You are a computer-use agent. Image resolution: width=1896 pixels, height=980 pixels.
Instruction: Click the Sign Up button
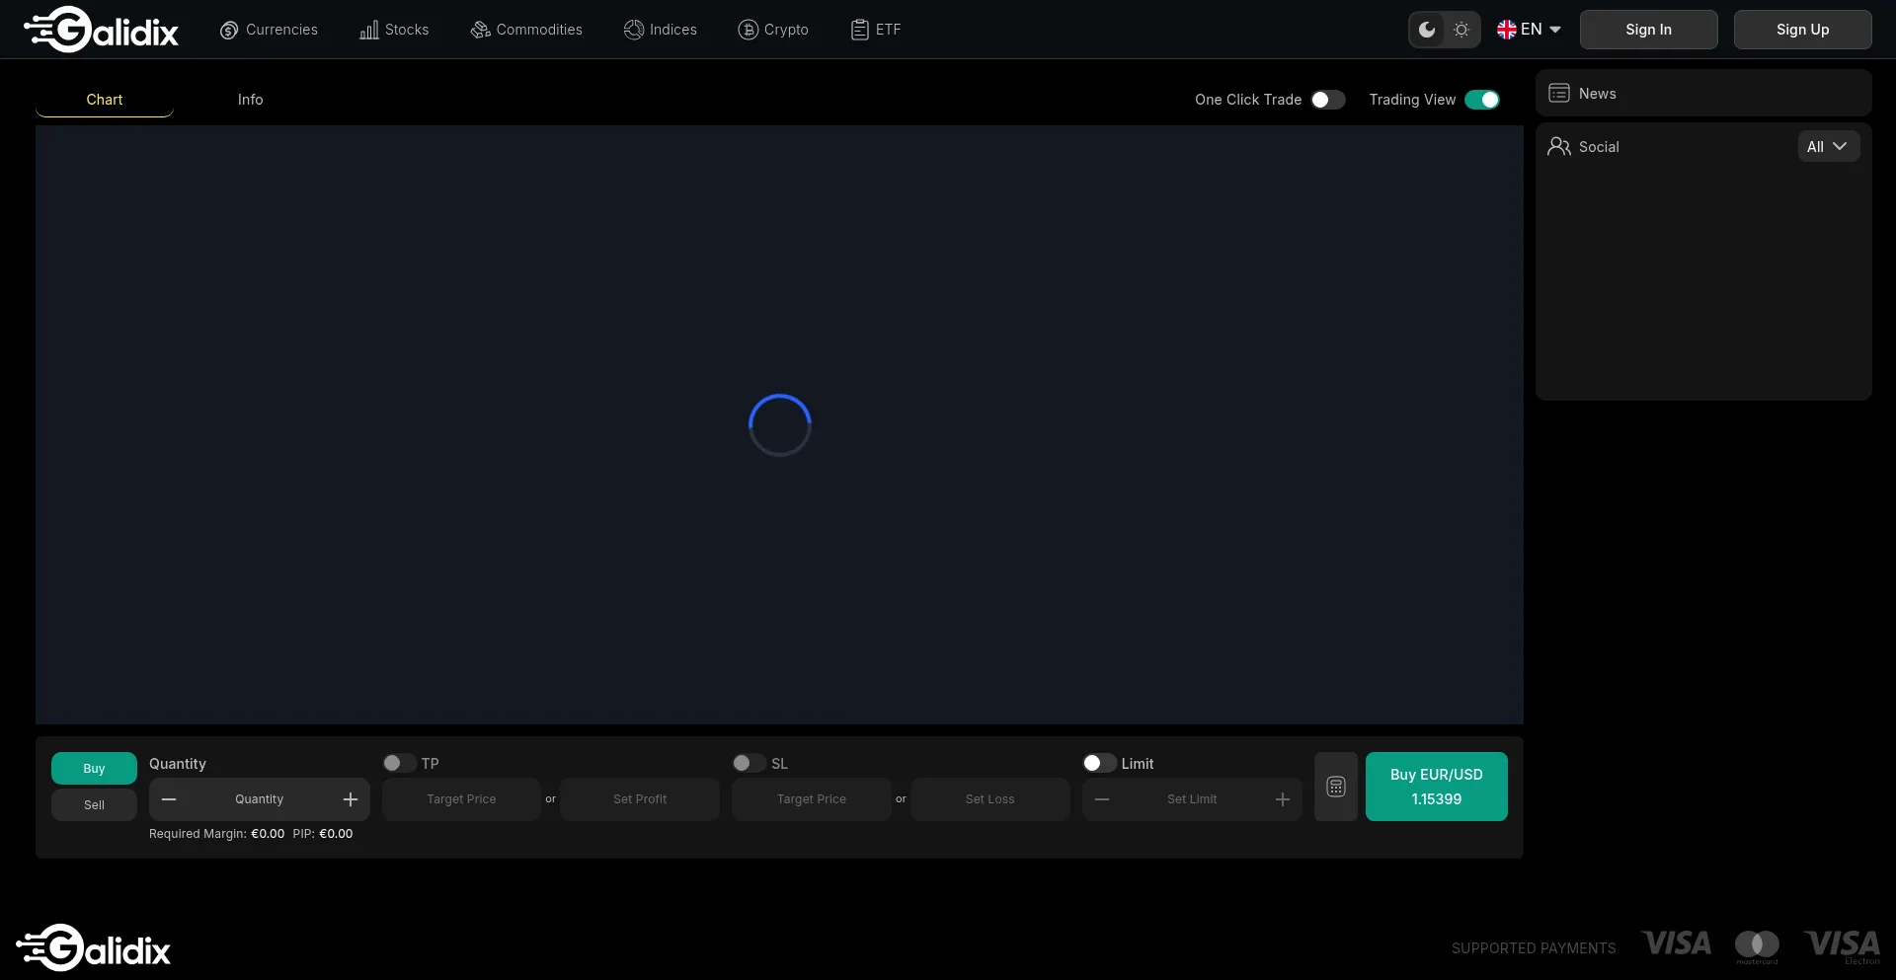click(1802, 30)
